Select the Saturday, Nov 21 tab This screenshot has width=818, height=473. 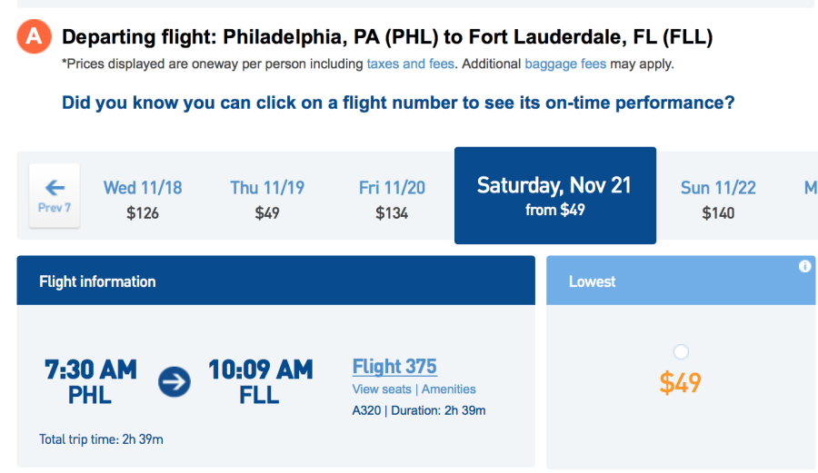coord(554,195)
